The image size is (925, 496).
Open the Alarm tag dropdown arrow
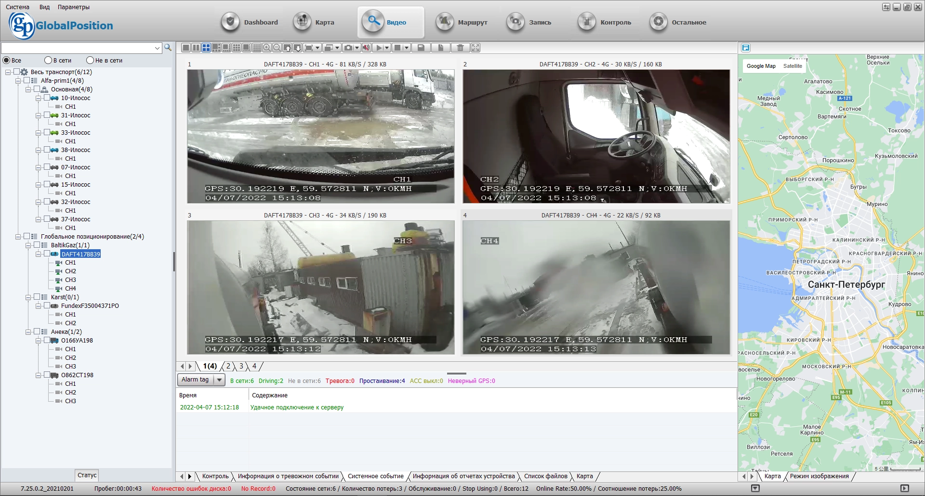click(219, 380)
